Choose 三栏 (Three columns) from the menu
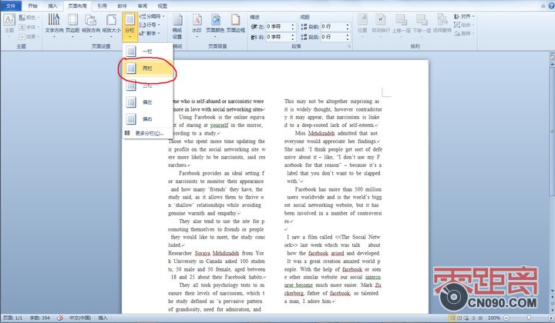Viewport: 555px width, 323px height. click(148, 85)
